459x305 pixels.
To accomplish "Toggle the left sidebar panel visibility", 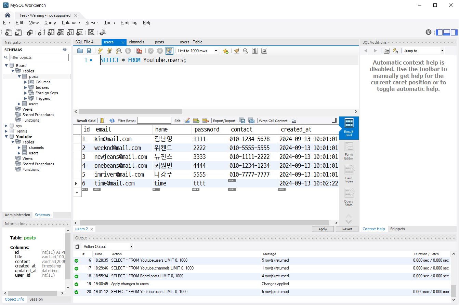I will click(x=439, y=32).
